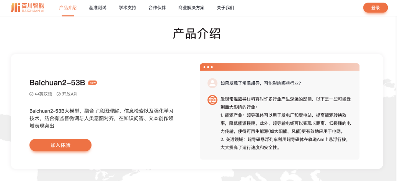
Task: Go to 学术支持 in navigation
Action: click(x=128, y=8)
